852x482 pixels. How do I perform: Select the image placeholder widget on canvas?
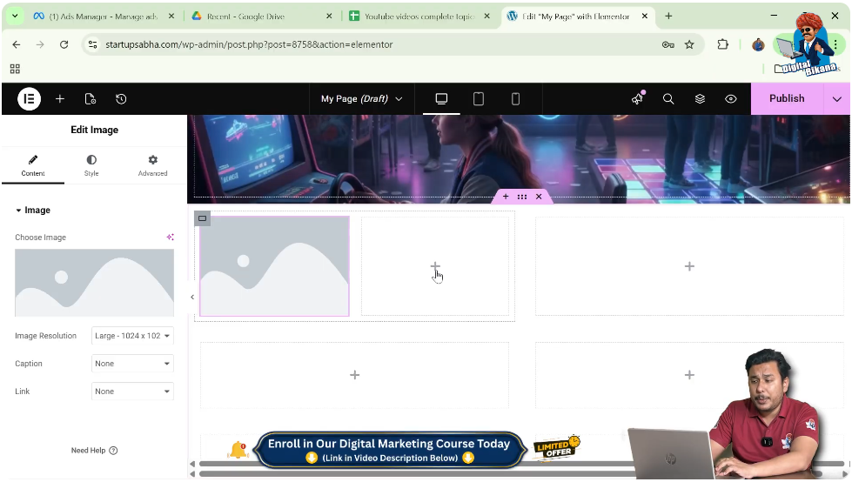[x=274, y=266]
